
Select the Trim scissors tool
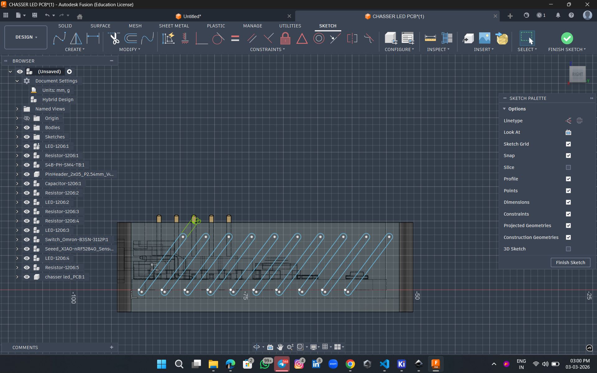click(114, 39)
